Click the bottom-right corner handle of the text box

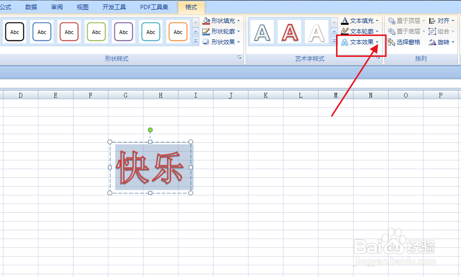click(191, 193)
